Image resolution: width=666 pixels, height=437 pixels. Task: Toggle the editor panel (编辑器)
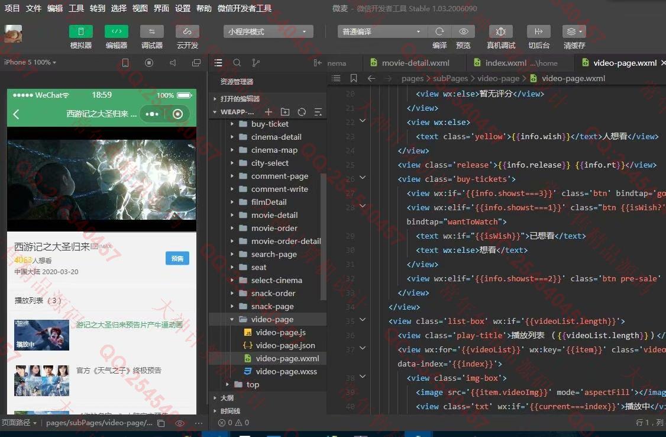(117, 32)
